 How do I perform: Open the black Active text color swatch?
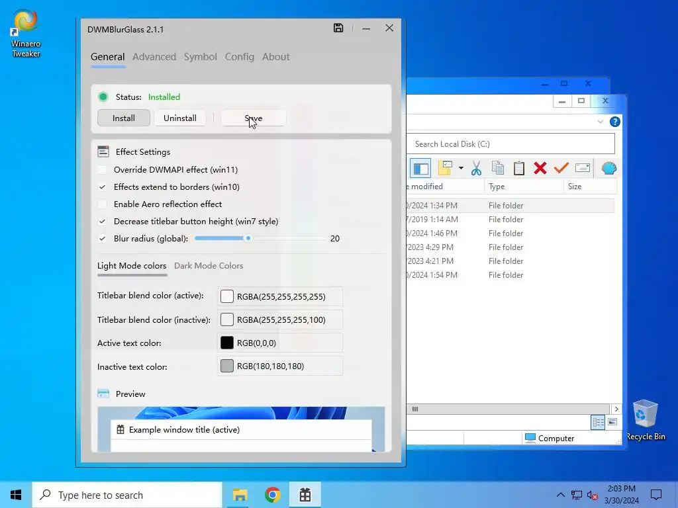pos(227,343)
